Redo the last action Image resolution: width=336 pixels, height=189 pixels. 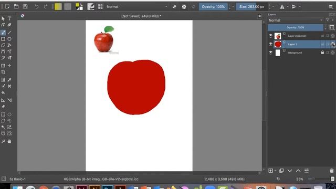point(46,7)
